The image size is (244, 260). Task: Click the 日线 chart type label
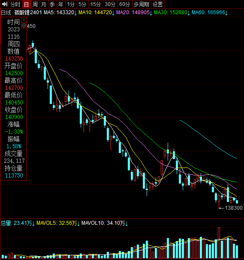(6, 12)
